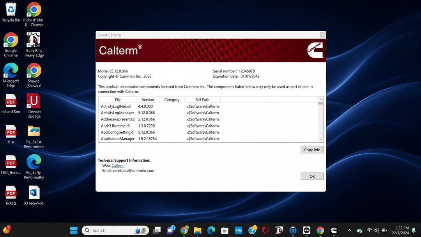This screenshot has width=421, height=237.
Task: Open the Devicer Updage shortcut
Action: pos(34,106)
